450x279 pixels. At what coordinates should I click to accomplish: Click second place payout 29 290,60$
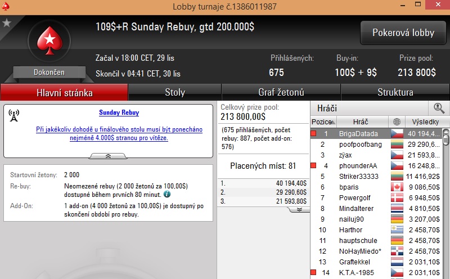pos(291,192)
